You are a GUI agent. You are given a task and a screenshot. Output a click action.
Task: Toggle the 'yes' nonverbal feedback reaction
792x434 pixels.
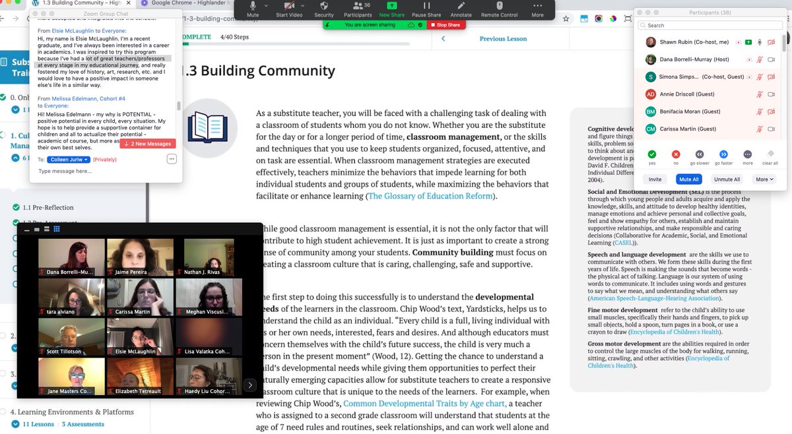pyautogui.click(x=652, y=156)
